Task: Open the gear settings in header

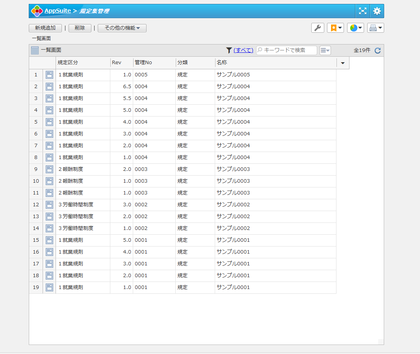Action: point(377,11)
